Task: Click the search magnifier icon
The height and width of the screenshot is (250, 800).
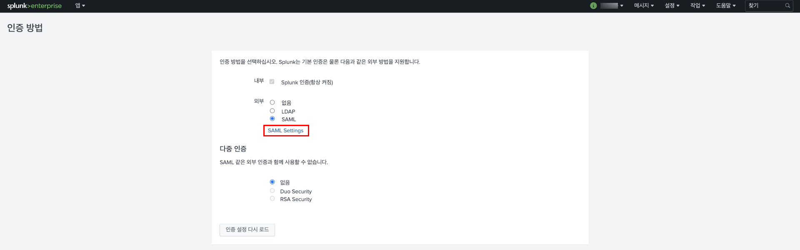Action: point(787,6)
